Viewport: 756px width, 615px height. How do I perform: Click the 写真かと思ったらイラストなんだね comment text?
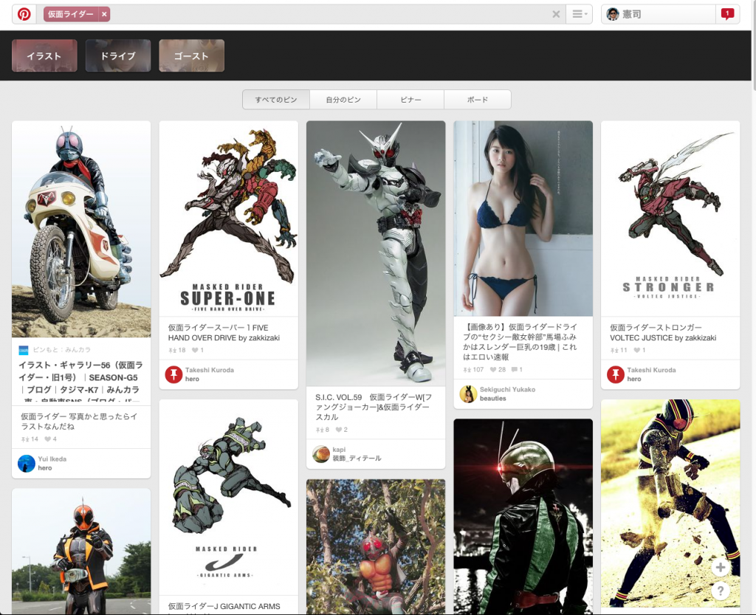[x=79, y=422]
